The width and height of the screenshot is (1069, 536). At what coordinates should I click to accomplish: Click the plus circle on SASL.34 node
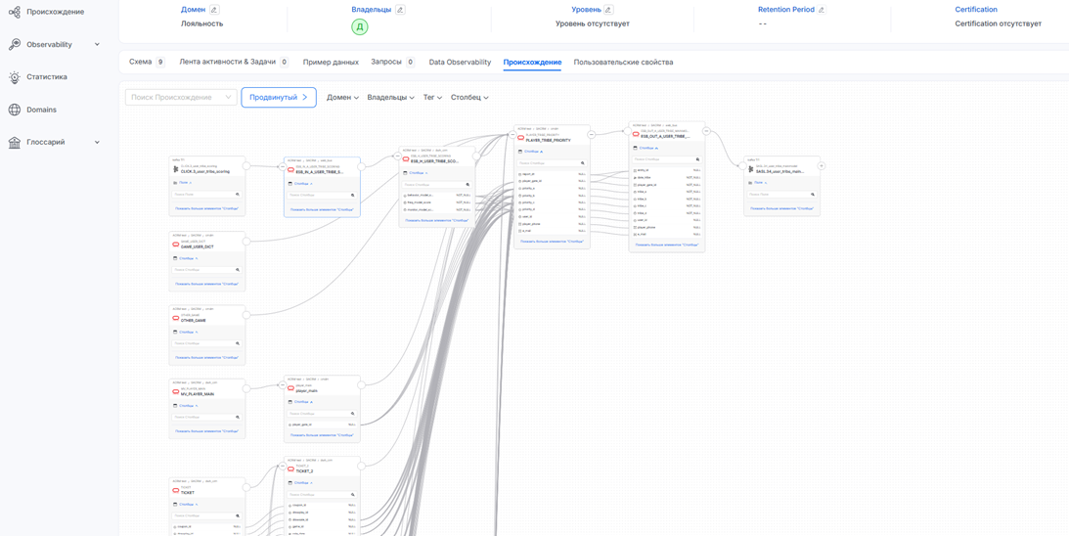(822, 166)
